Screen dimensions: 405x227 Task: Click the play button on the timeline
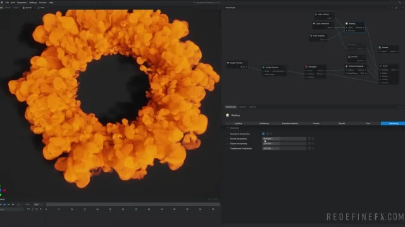pyautogui.click(x=4, y=204)
